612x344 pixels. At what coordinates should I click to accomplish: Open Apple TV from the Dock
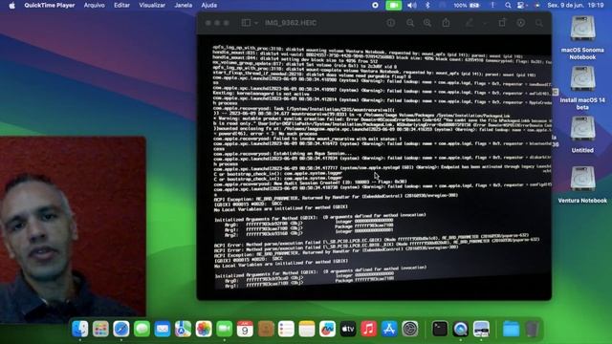coord(348,329)
